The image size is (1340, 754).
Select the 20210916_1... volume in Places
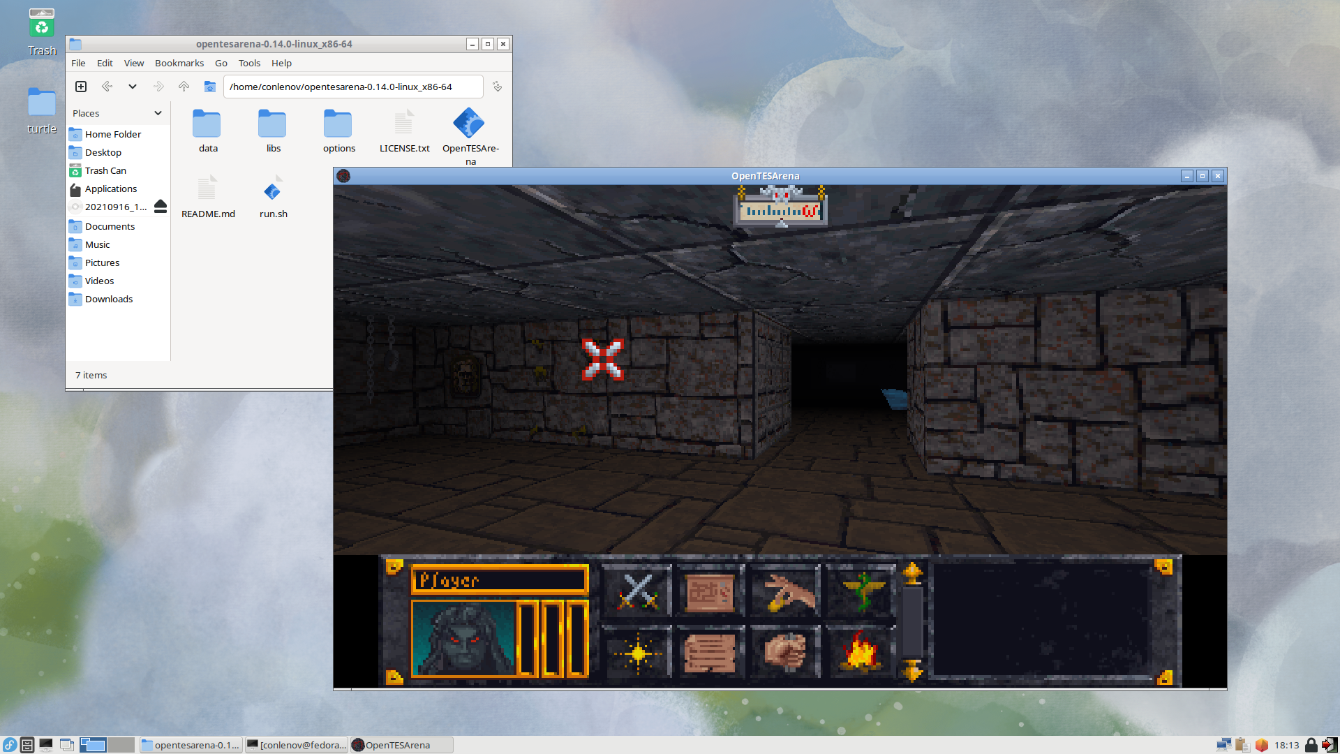click(x=110, y=207)
